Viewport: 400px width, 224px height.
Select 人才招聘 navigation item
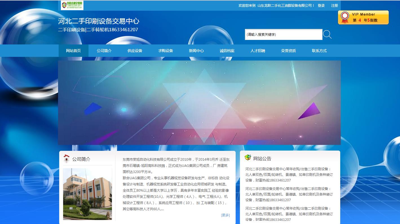[x=258, y=51]
